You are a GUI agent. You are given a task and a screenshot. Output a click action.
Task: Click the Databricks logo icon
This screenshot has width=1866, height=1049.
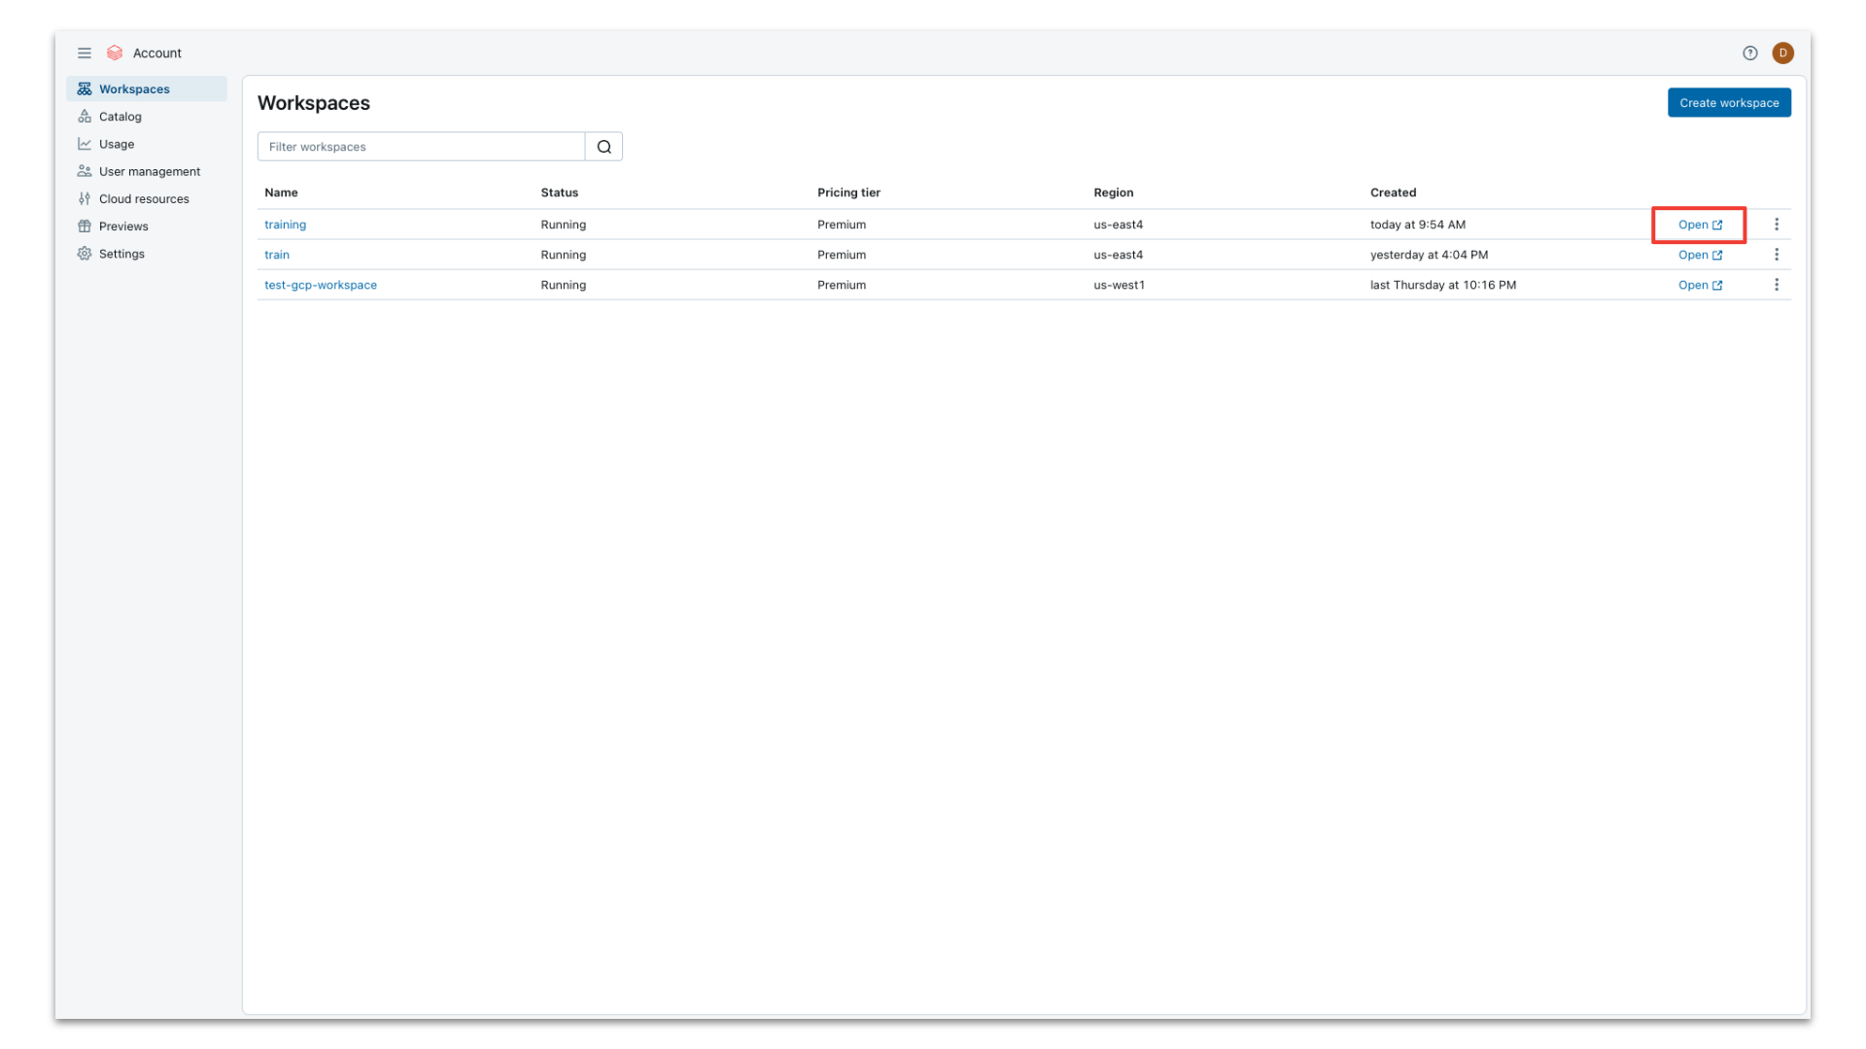(115, 53)
